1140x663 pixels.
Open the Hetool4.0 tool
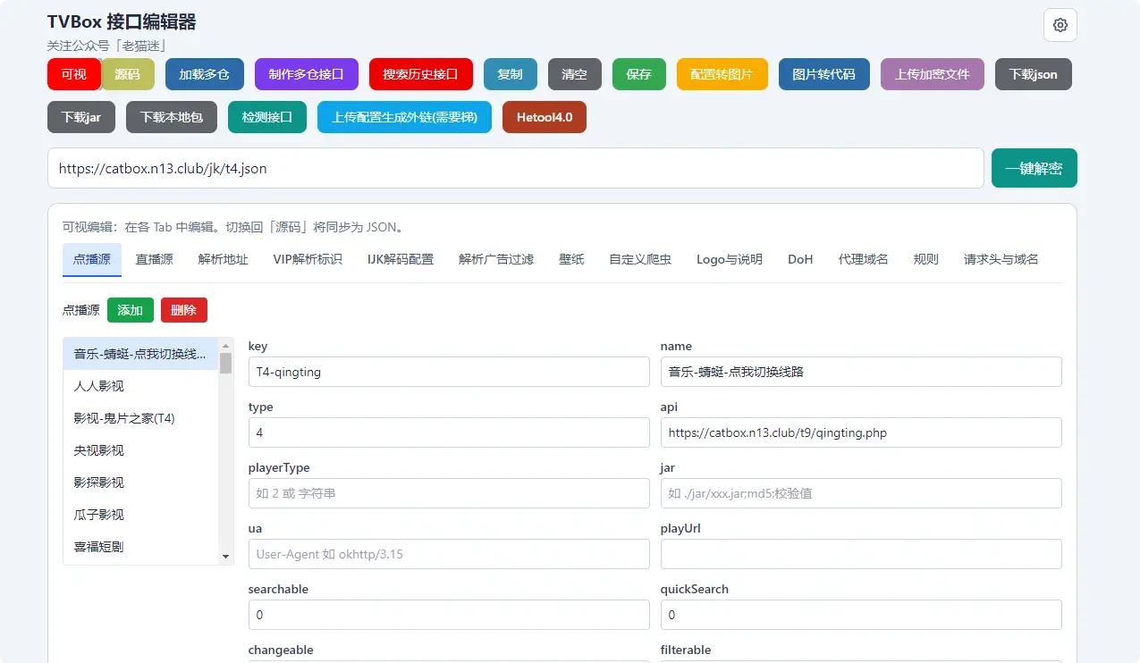point(544,116)
